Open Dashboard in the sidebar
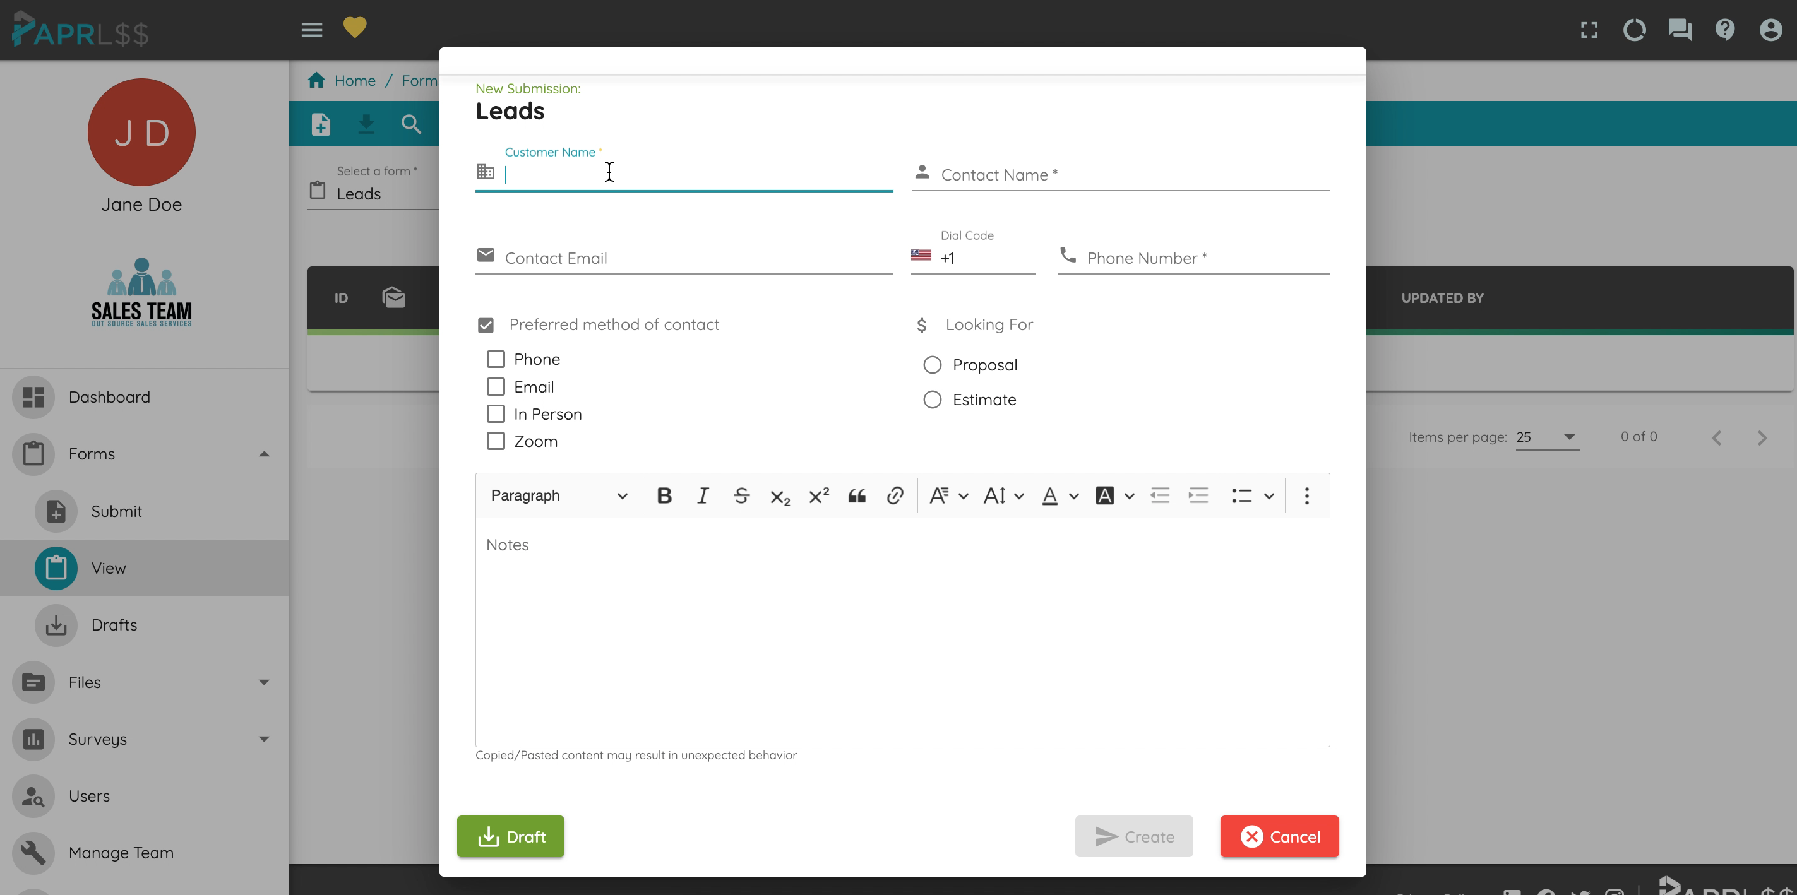The image size is (1797, 895). [145, 397]
